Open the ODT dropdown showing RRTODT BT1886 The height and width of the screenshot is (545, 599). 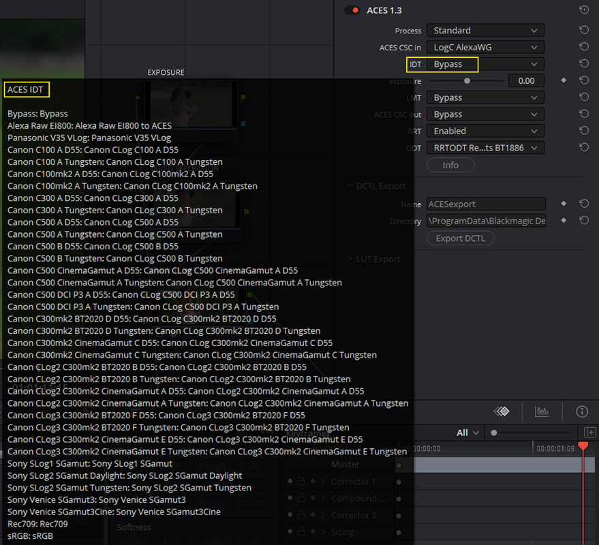485,148
